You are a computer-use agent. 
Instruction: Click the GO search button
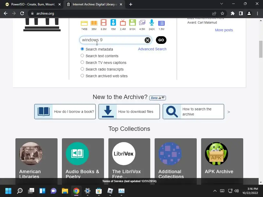(x=161, y=40)
